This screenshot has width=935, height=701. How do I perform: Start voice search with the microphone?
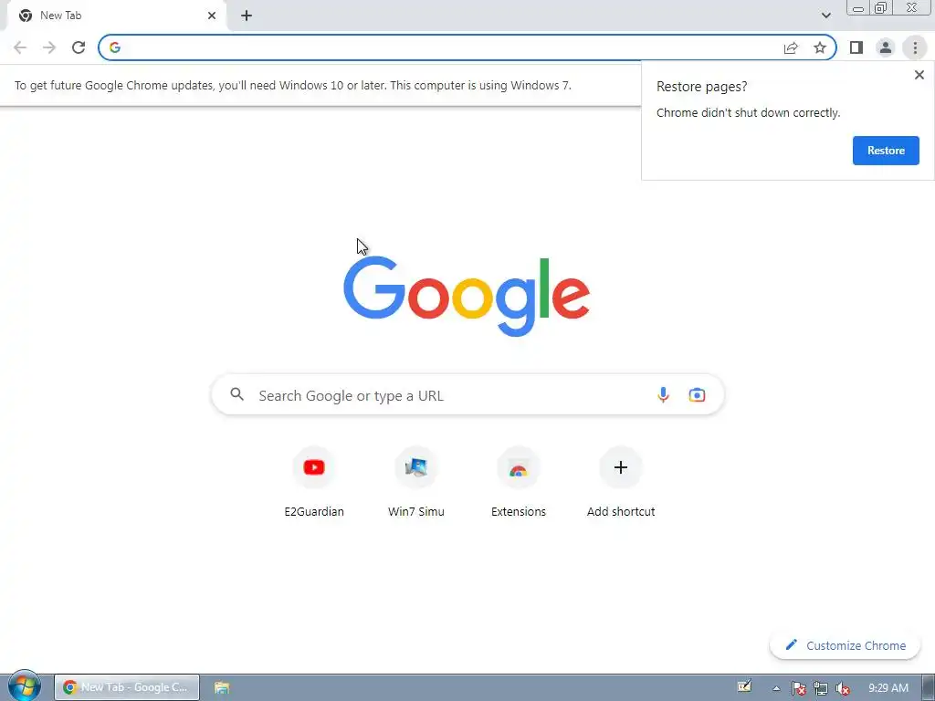pyautogui.click(x=663, y=394)
